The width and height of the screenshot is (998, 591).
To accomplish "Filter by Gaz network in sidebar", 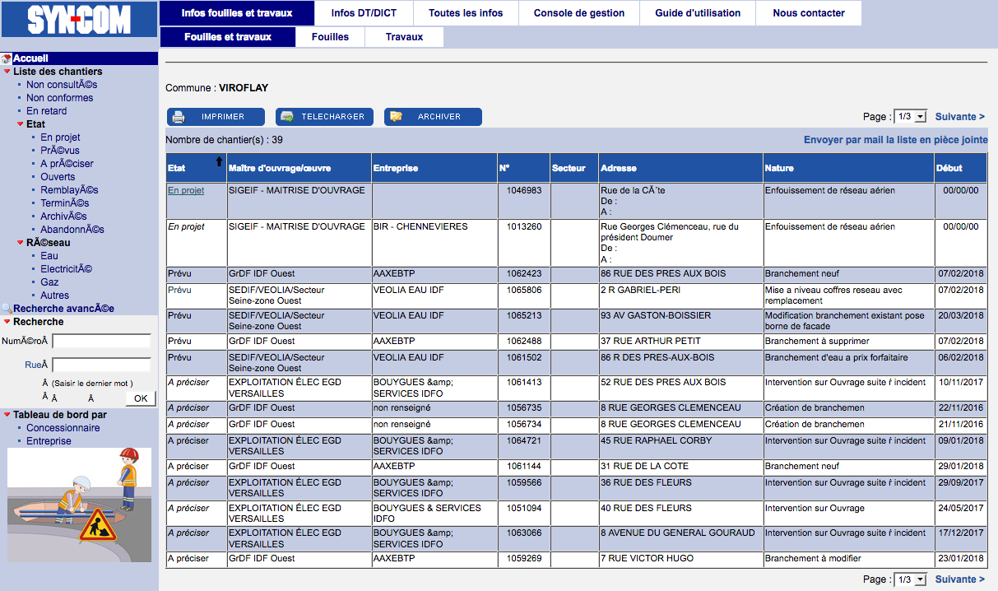I will [49, 282].
